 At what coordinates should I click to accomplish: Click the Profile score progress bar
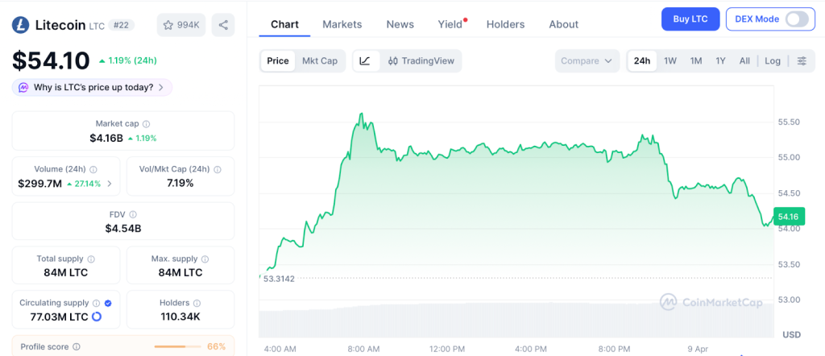click(177, 347)
